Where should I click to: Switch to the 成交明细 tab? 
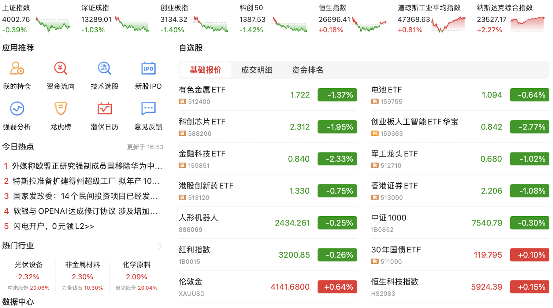(257, 70)
